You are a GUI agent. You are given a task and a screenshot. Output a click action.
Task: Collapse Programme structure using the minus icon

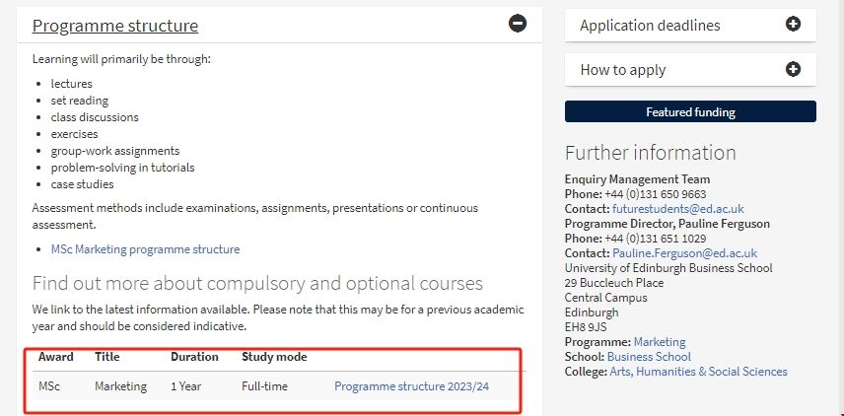518,24
